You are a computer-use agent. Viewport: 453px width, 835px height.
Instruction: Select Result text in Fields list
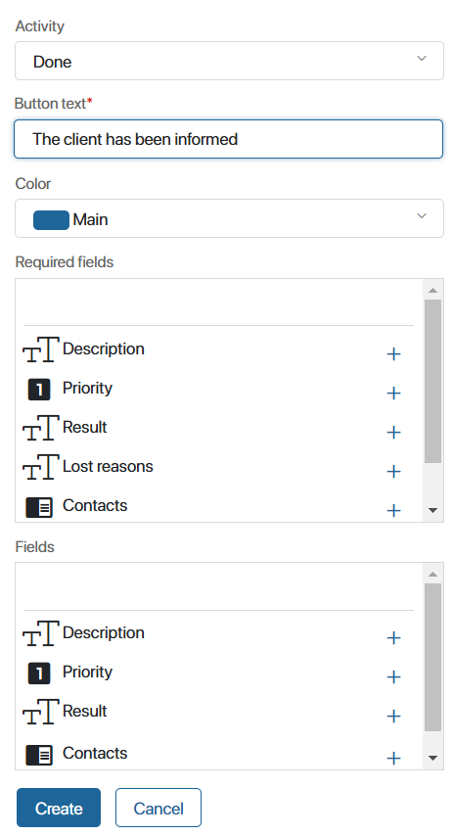pyautogui.click(x=85, y=711)
